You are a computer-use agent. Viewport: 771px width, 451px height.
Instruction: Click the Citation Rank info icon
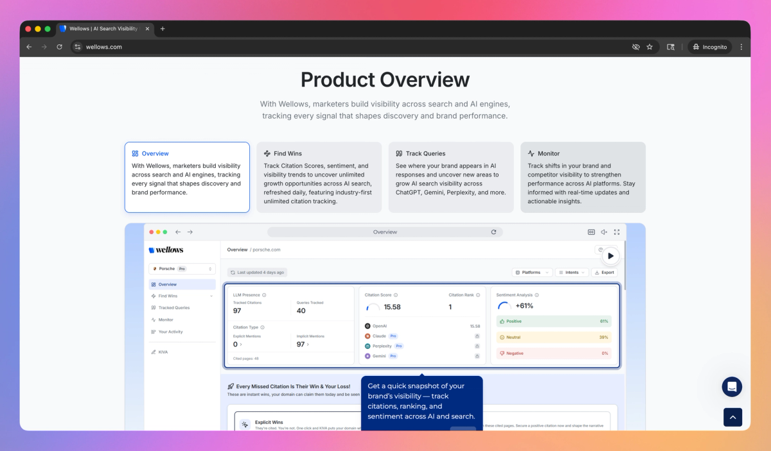coord(478,295)
